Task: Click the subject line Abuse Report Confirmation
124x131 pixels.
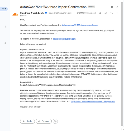Action: pos(53,7)
